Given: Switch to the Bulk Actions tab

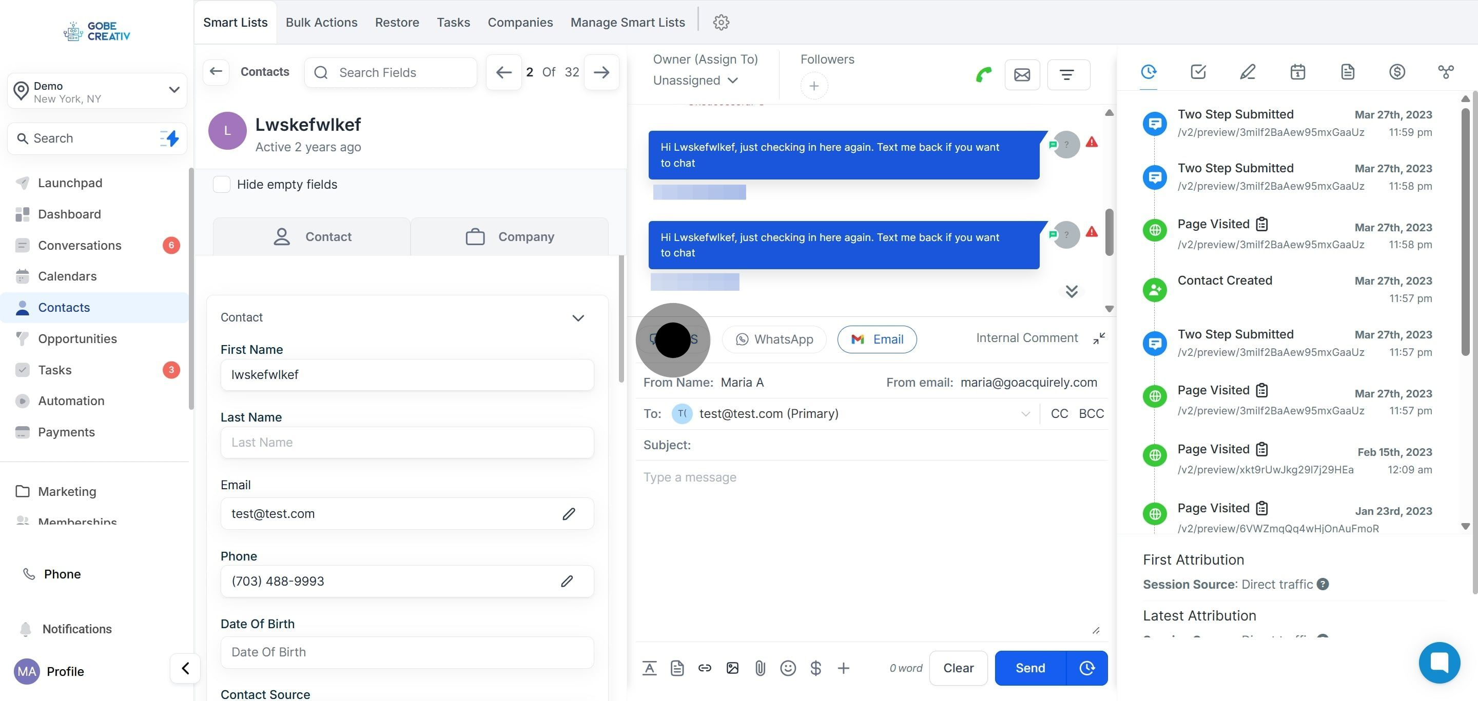Looking at the screenshot, I should (x=321, y=23).
